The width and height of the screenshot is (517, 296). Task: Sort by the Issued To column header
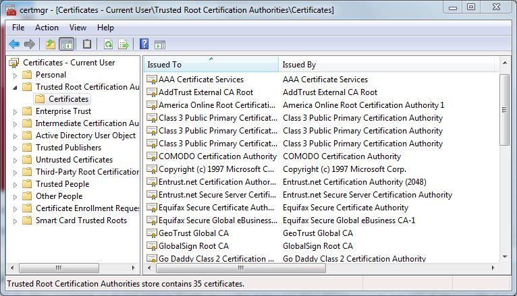tap(211, 65)
